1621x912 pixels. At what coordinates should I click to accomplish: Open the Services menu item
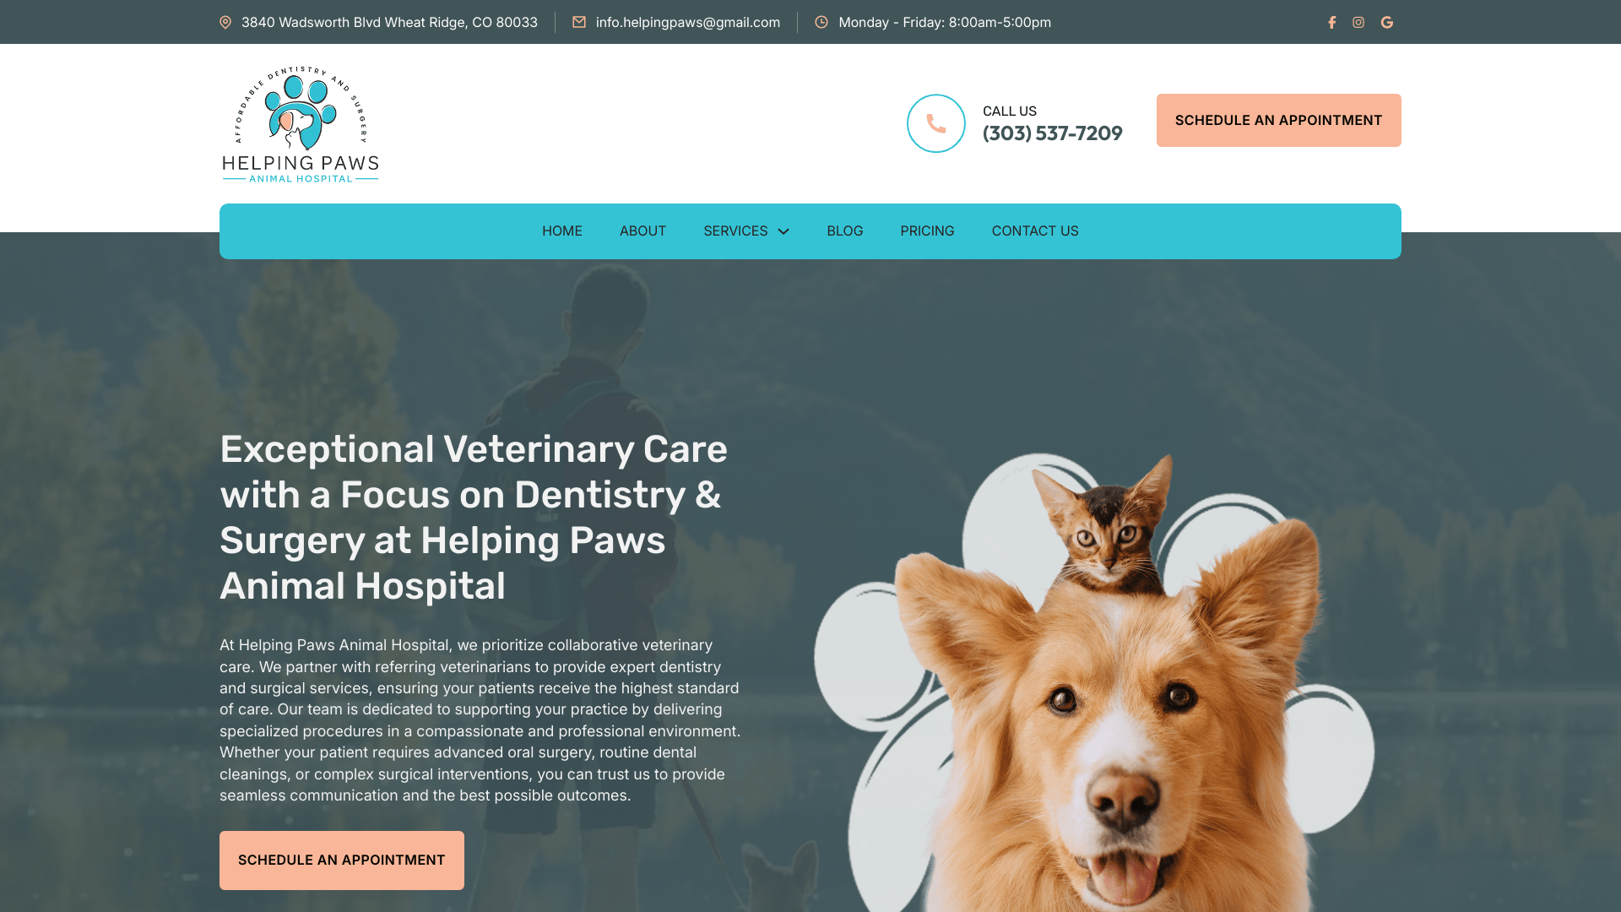pos(735,231)
